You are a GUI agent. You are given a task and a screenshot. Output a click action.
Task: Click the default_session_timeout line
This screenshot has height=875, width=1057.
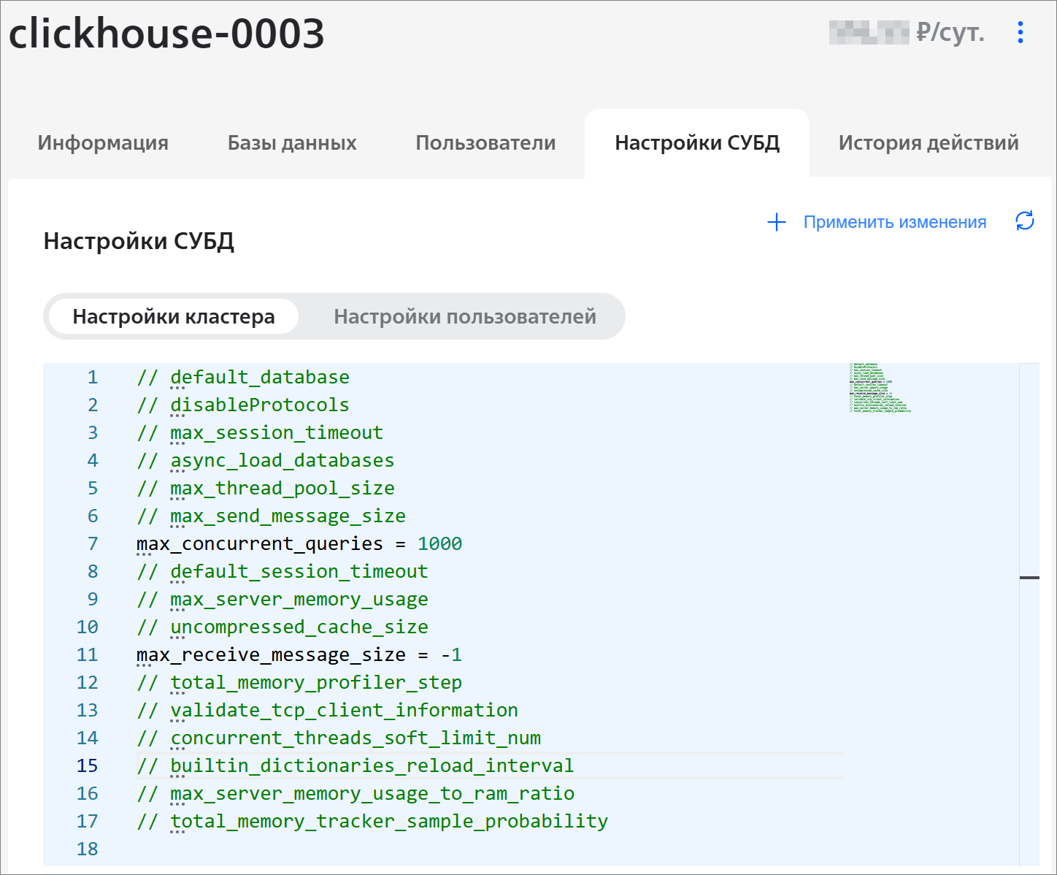point(282,572)
